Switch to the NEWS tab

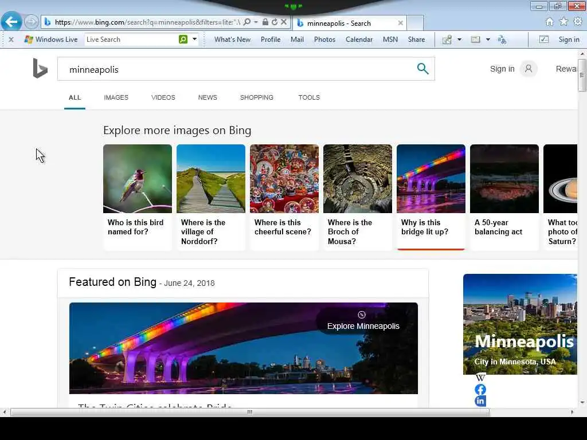[x=208, y=97]
